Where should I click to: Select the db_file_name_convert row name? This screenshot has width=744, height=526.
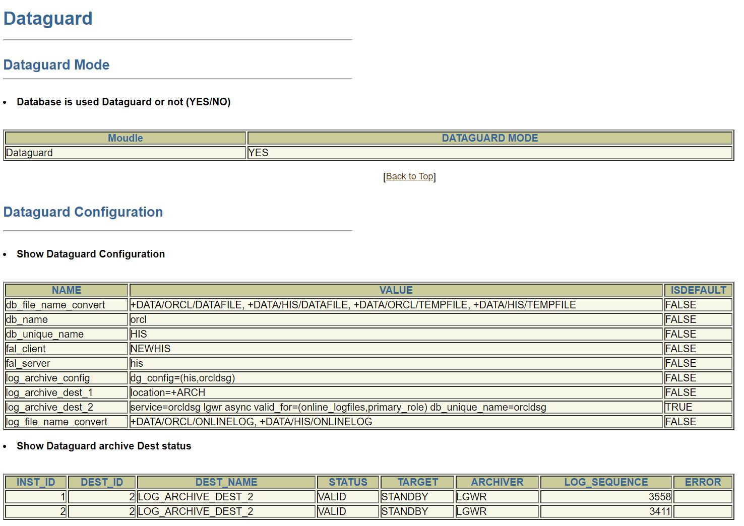coord(55,305)
